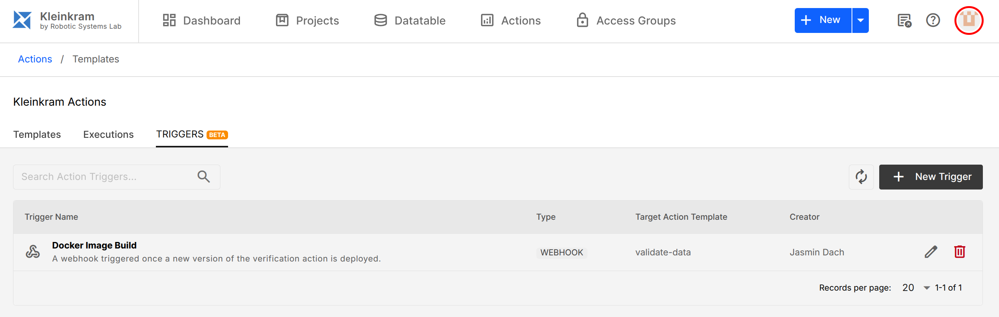Screen dimensions: 999x317
Task: Click the search magnifier icon
Action: 203,176
